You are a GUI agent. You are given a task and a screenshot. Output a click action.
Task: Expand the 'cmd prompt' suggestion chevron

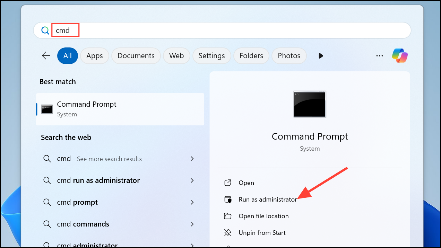192,202
